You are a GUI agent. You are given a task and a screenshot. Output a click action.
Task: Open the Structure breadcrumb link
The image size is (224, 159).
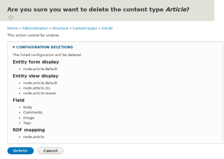point(60,28)
